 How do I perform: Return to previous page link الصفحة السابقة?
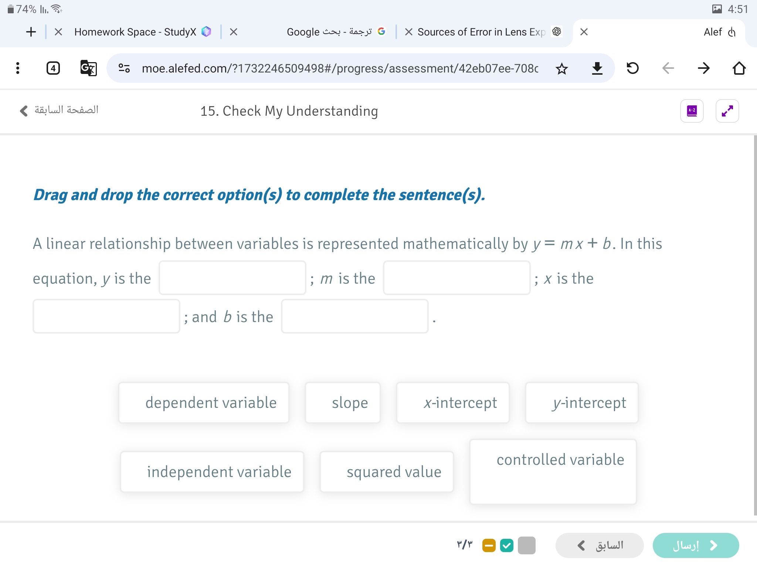(59, 110)
